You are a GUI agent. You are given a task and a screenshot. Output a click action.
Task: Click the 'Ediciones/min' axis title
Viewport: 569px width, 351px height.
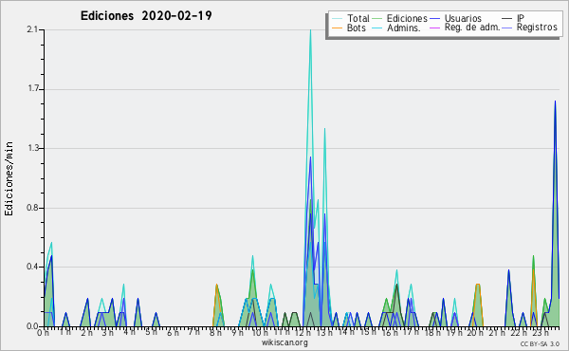coord(9,178)
